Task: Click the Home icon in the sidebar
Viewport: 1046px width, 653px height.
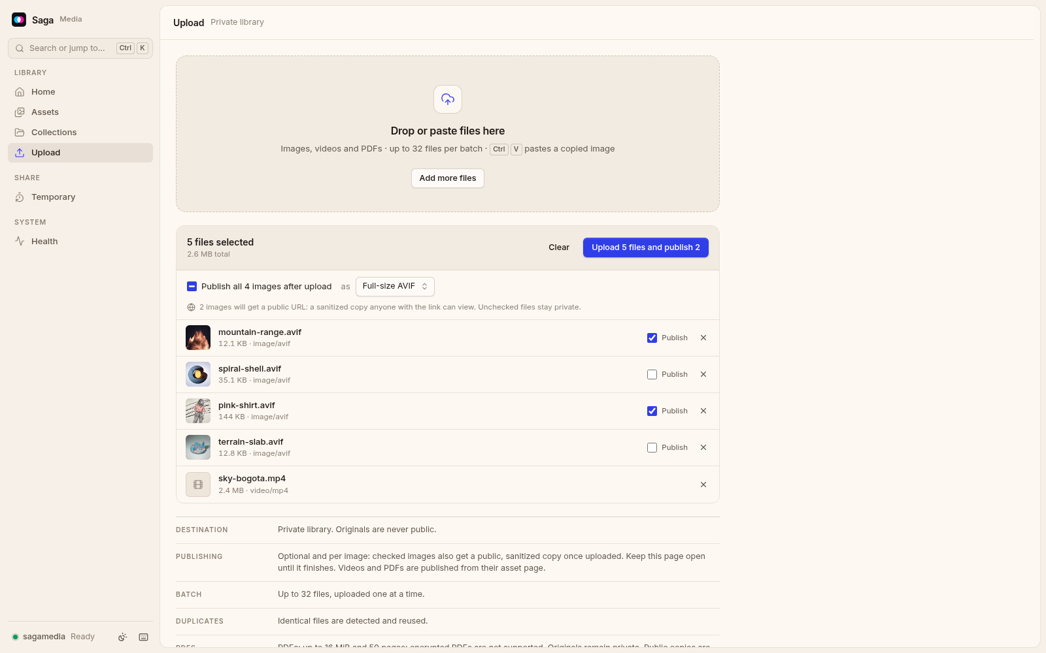Action: click(20, 92)
